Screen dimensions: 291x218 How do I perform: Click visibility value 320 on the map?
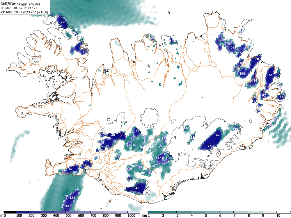tap(129, 169)
